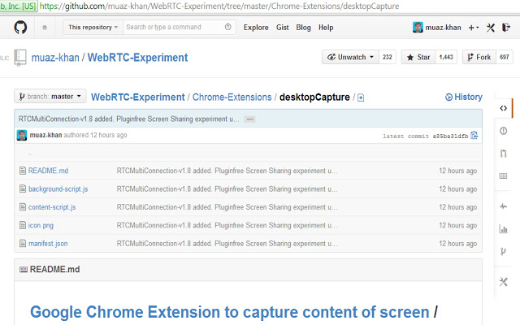Open the Pulse sidebar icon
The height and width of the screenshot is (325, 520).
coord(503,206)
